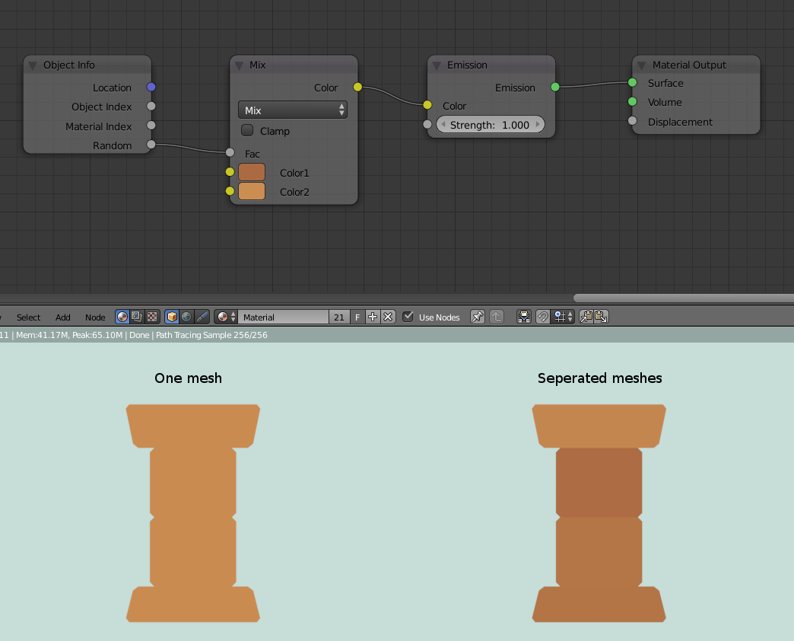The image size is (794, 641).
Task: Unlink material with the X icon
Action: (388, 317)
